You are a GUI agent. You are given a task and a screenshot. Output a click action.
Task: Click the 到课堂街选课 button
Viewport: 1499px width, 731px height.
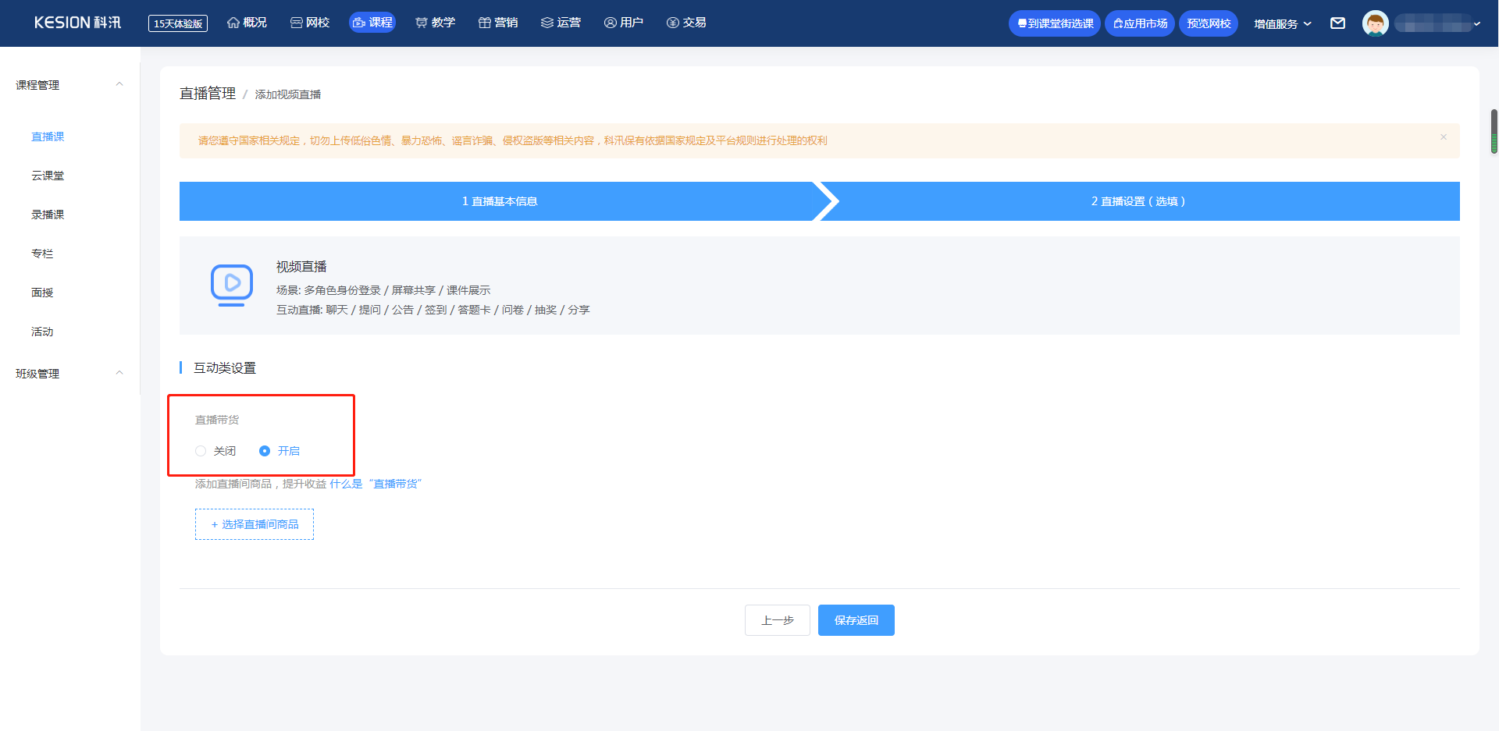coord(1055,23)
